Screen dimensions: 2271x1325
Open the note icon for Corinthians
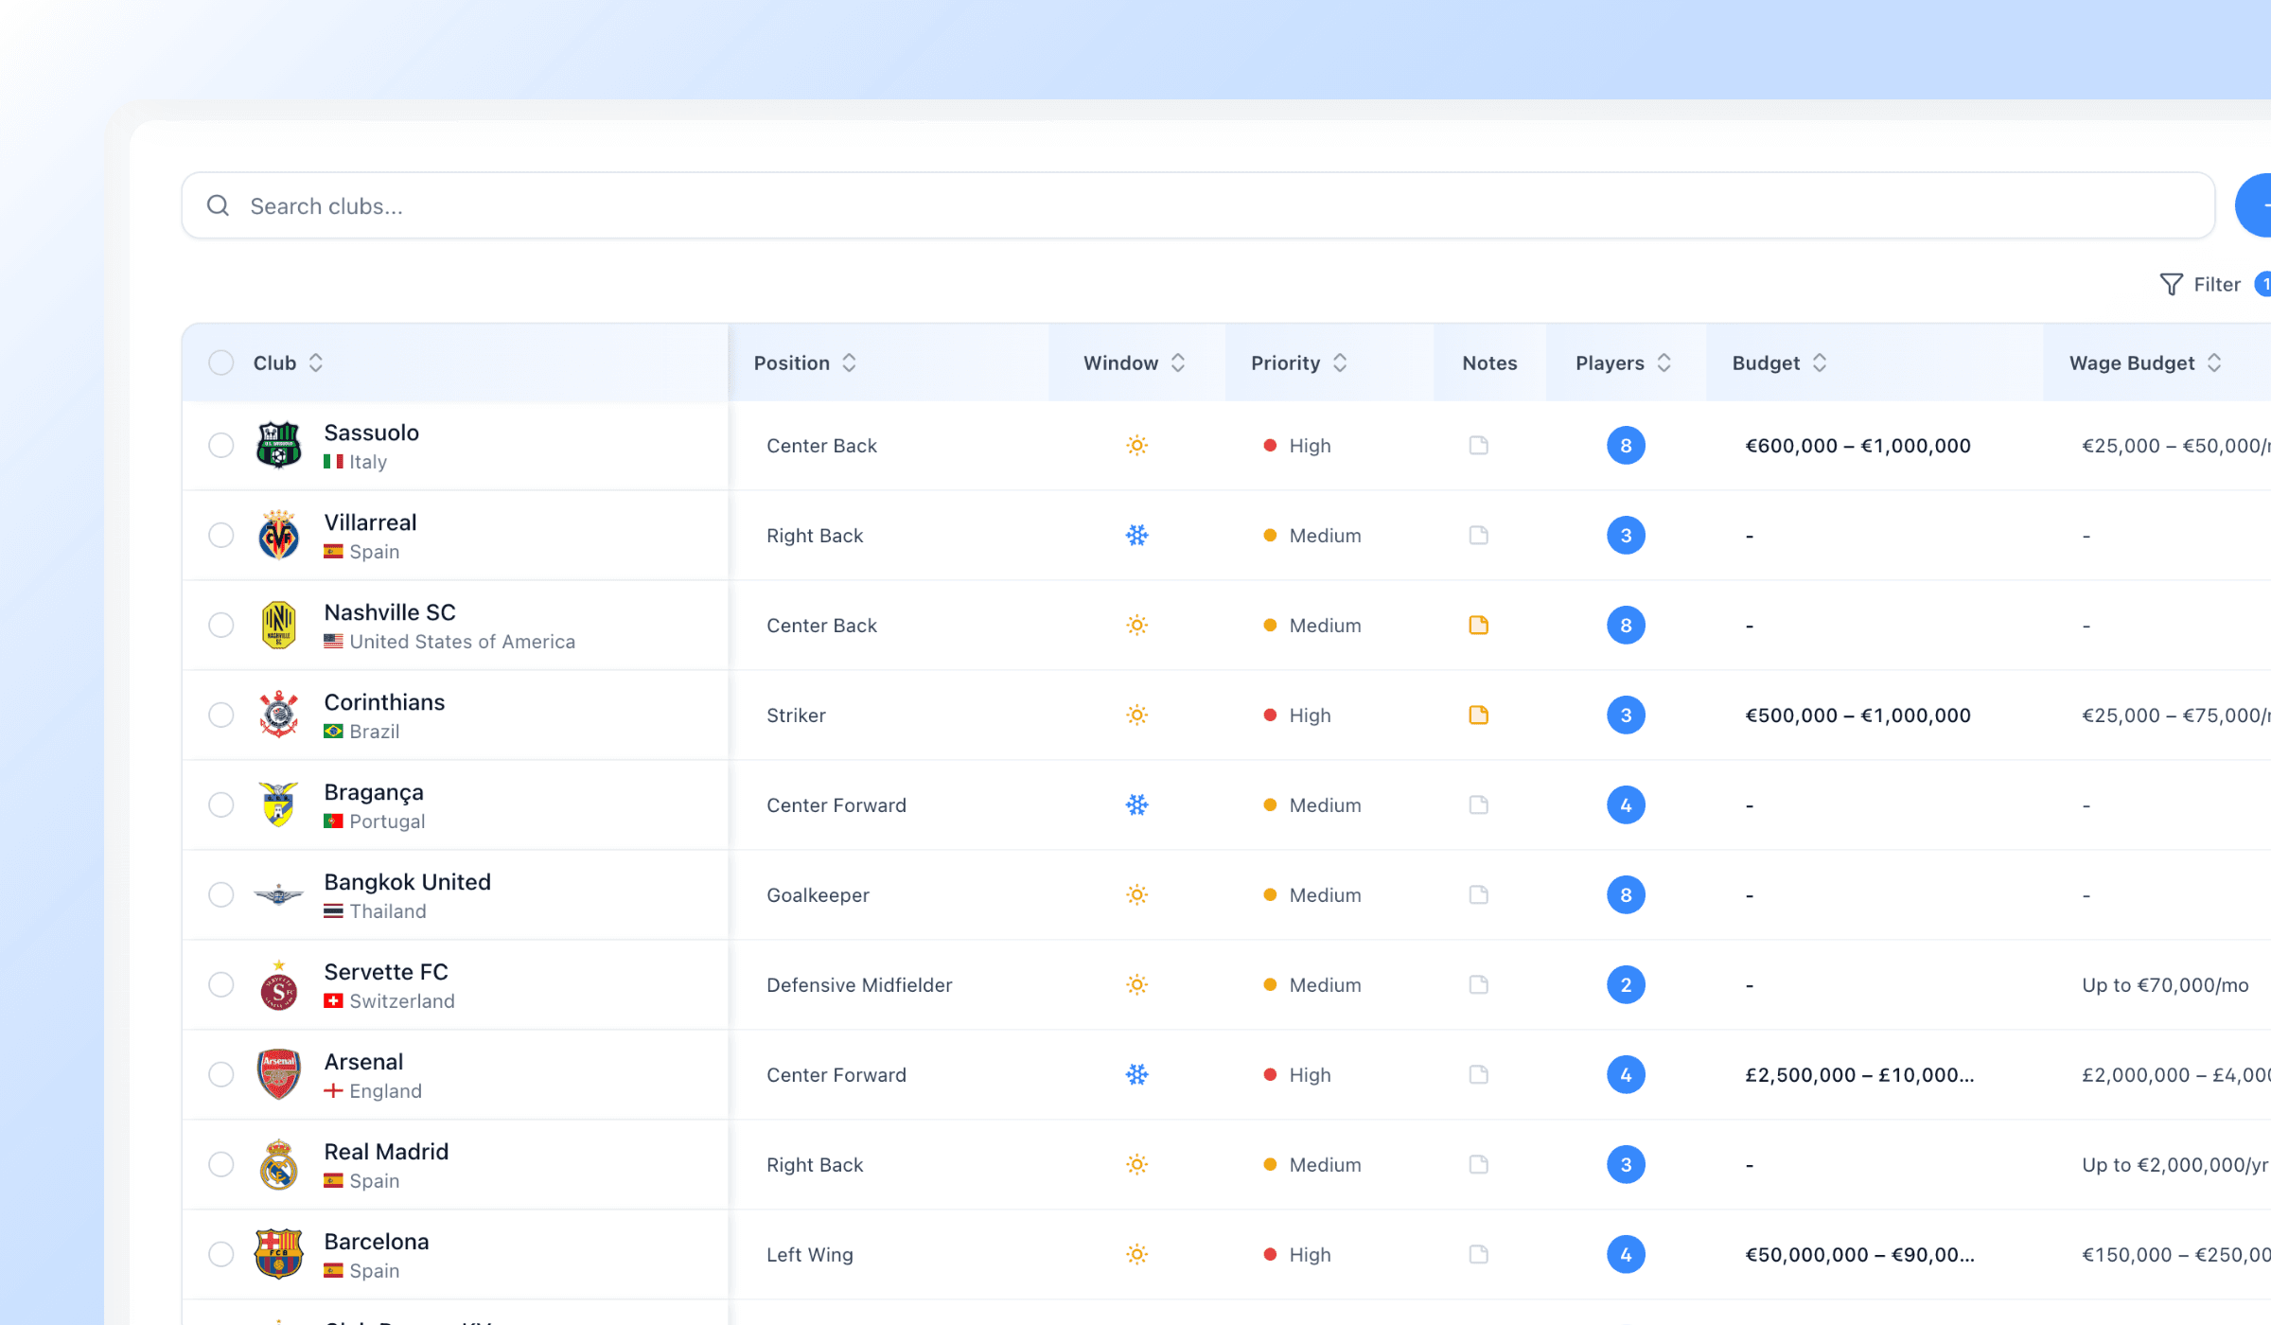1478,715
